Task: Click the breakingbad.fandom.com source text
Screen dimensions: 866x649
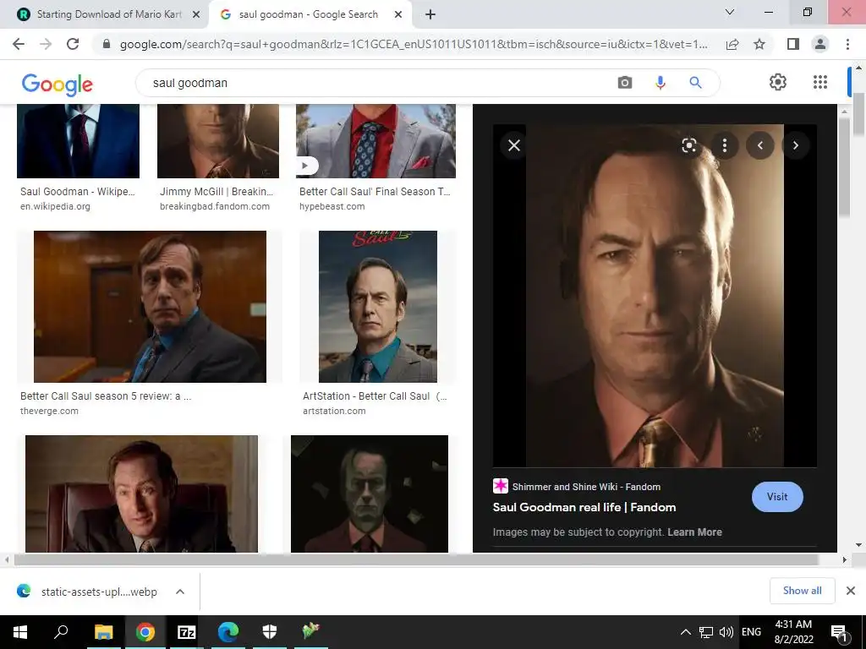Action: click(214, 206)
